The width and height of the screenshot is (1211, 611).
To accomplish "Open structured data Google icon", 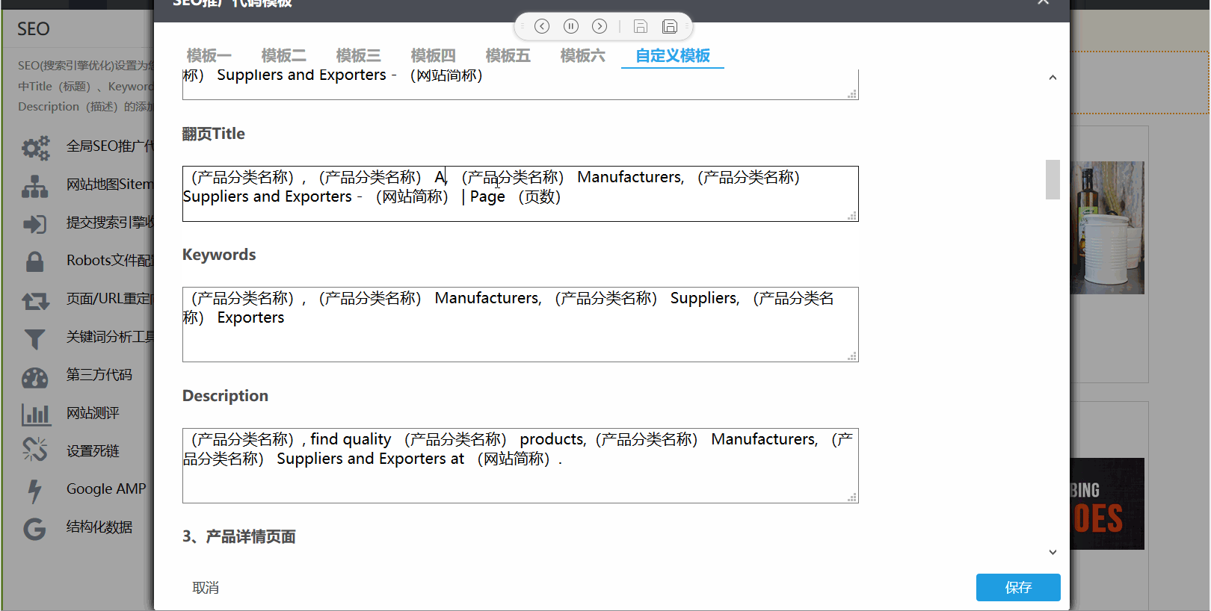I will (34, 528).
